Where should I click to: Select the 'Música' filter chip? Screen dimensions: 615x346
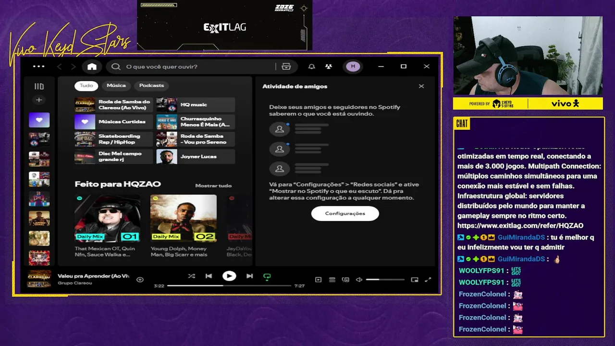tap(116, 86)
